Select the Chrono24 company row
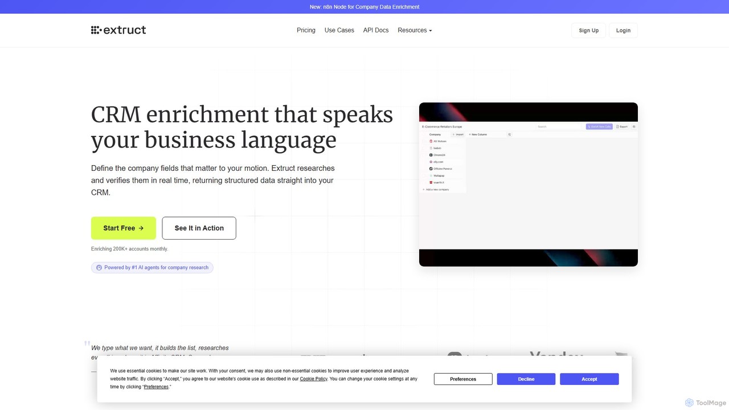 pyautogui.click(x=443, y=155)
